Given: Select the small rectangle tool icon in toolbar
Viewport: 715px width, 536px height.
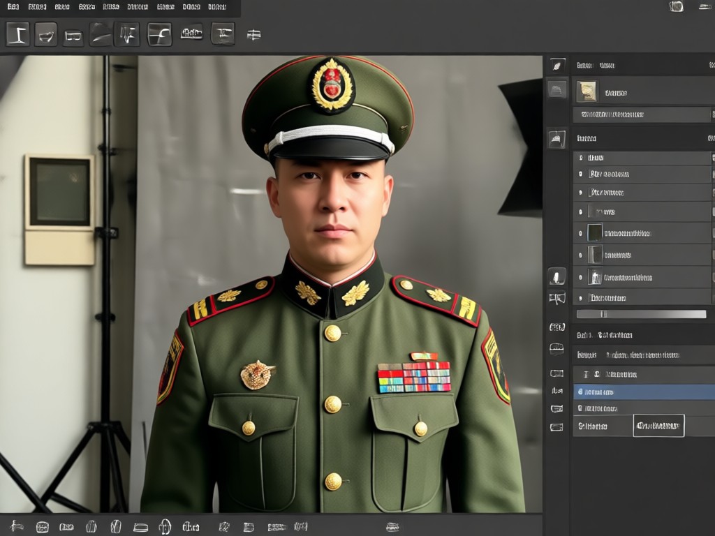Looking at the screenshot, I should pos(73,36).
